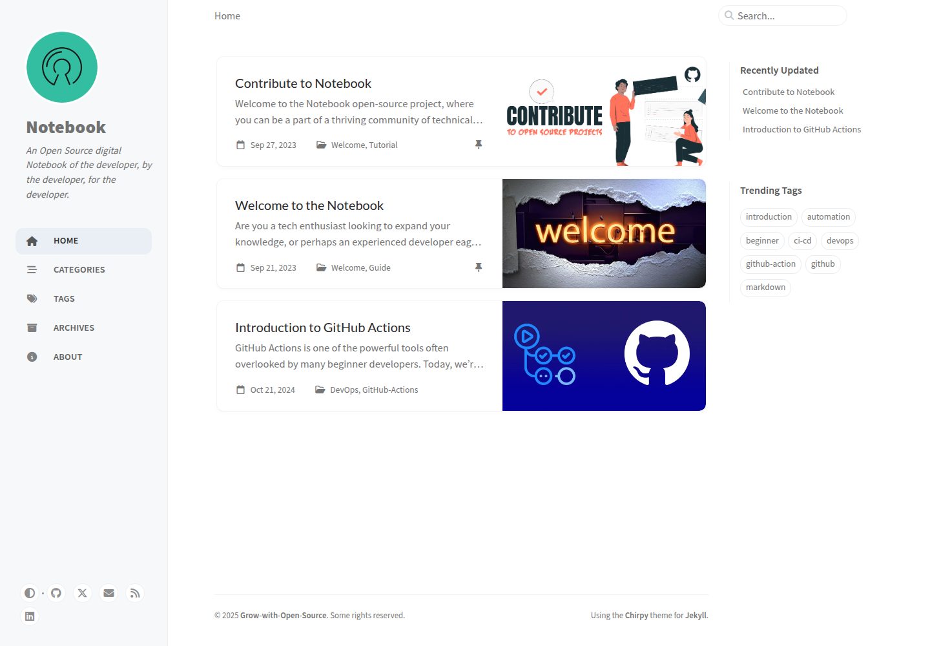
Task: Click the Contribute to open source thumbnail
Action: point(604,111)
